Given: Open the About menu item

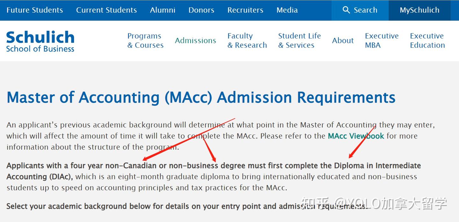Looking at the screenshot, I should tap(343, 40).
